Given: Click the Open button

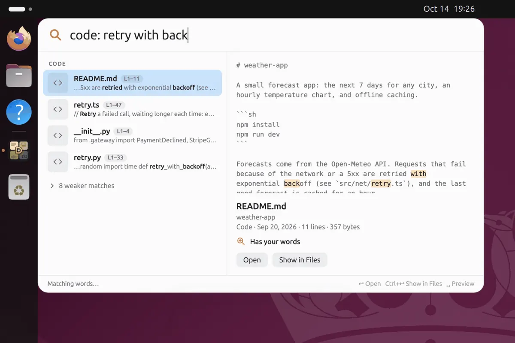Looking at the screenshot, I should (252, 260).
